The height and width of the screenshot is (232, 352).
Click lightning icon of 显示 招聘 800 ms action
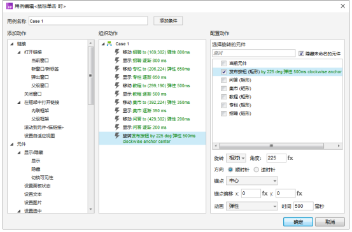pos(117,61)
